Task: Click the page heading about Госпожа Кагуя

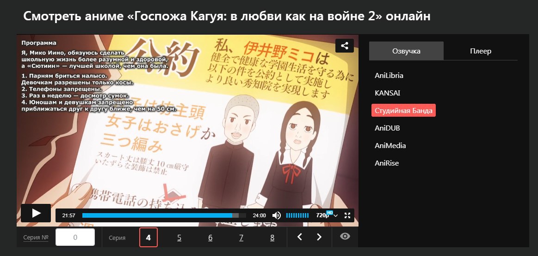Action: [x=227, y=16]
